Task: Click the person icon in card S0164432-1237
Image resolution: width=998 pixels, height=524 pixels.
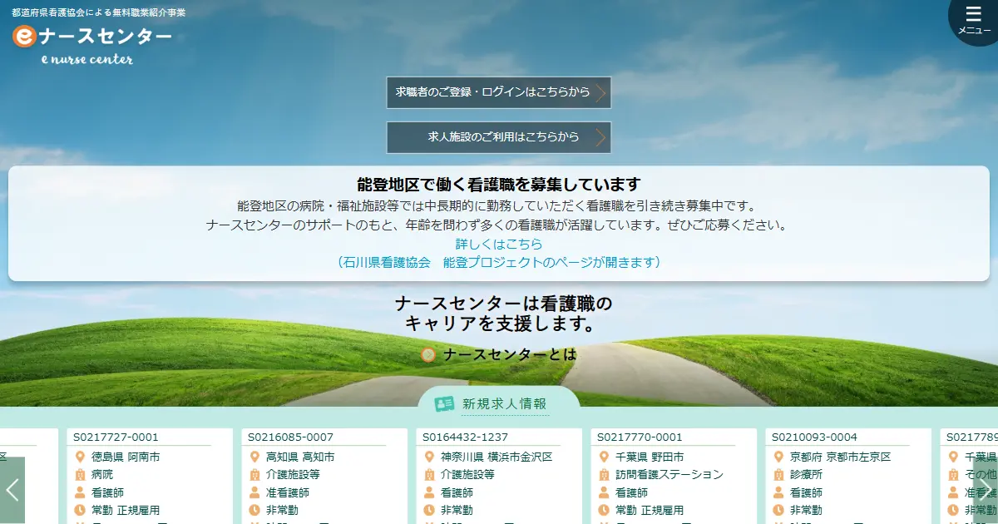Action: [430, 492]
